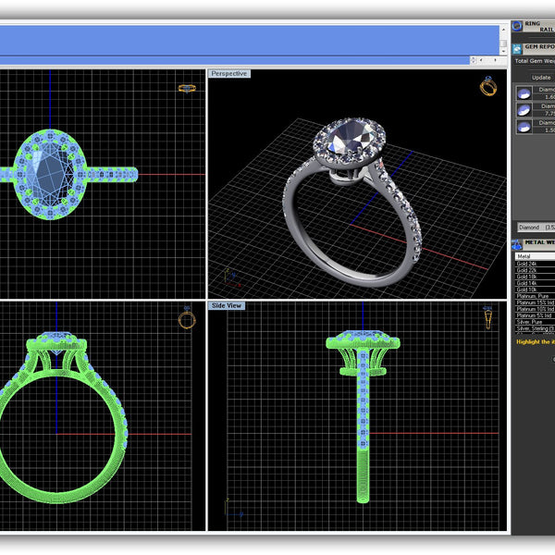The image size is (555, 555).
Task: Click the command area scroll up arrow
Action: (503, 31)
